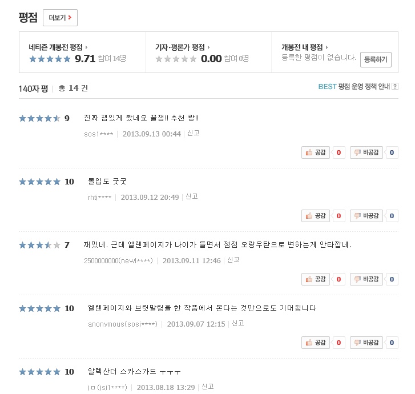Screen dimensions: 415x394
Task: Click the 등록하기 rating button
Action: (374, 58)
